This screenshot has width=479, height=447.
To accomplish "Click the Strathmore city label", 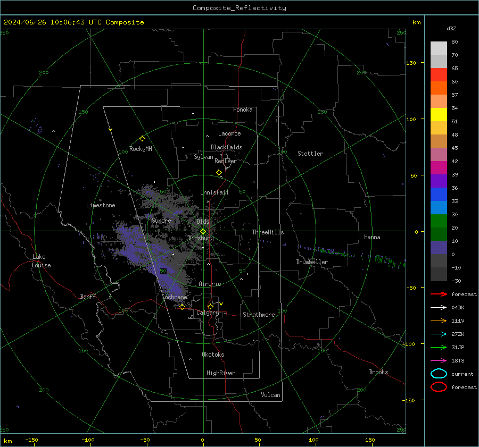I will coord(259,315).
